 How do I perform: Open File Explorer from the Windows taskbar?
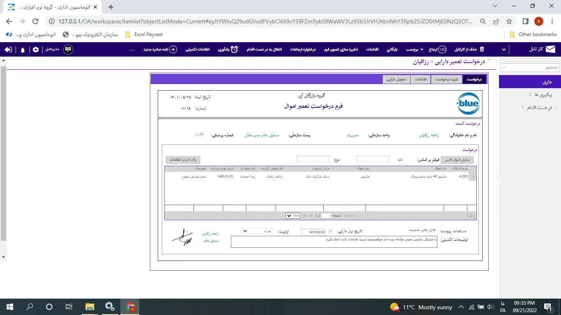pyautogui.click(x=90, y=307)
